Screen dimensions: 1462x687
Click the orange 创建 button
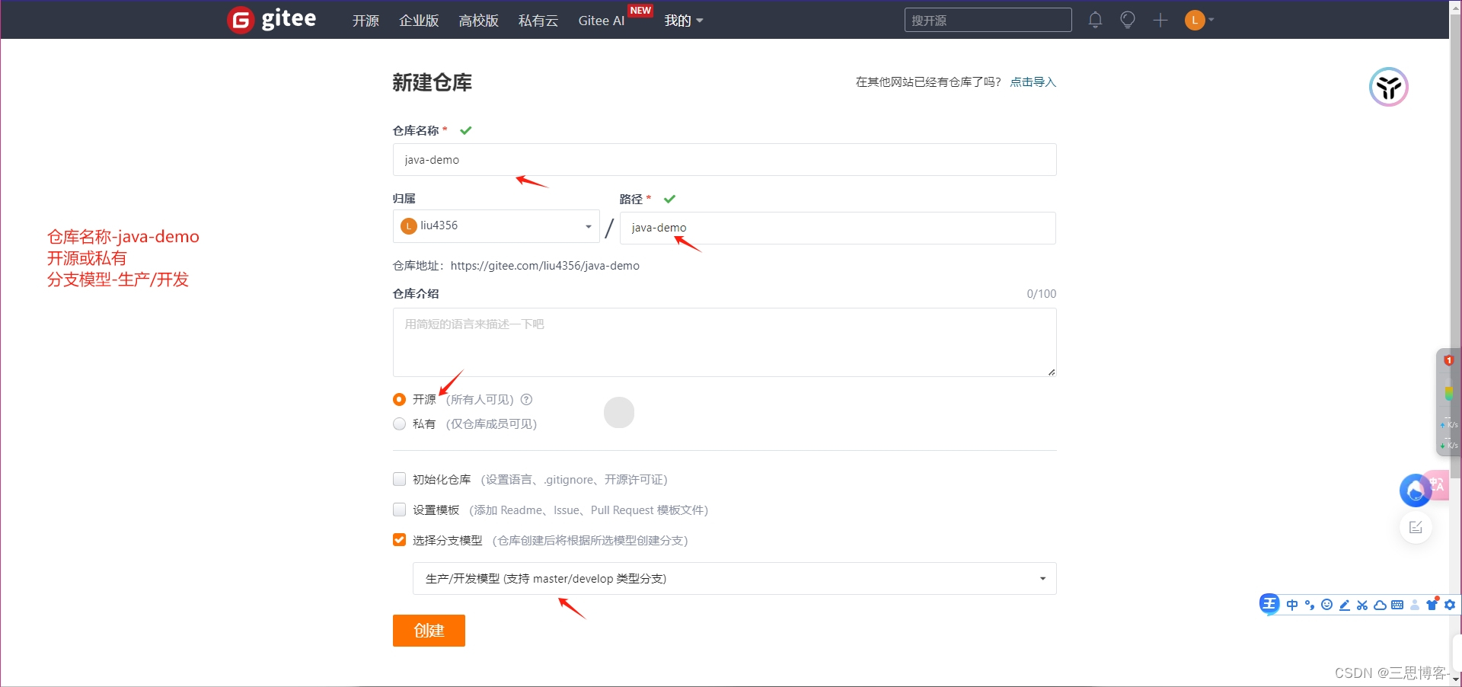(429, 630)
